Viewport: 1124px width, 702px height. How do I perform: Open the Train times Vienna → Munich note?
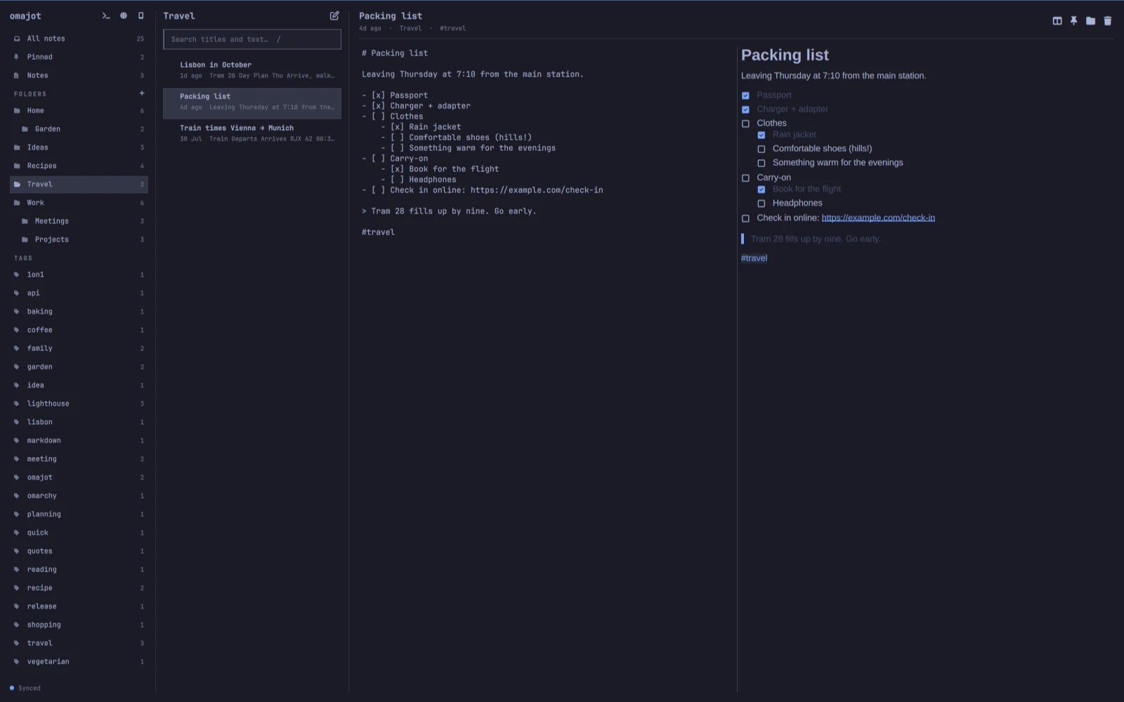coord(252,133)
